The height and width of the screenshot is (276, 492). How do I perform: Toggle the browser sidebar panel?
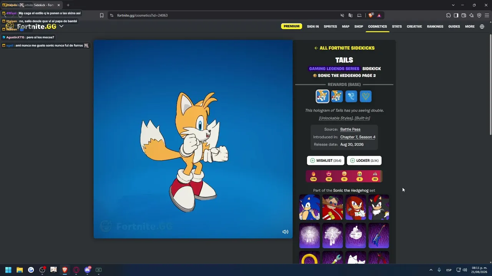(456, 15)
